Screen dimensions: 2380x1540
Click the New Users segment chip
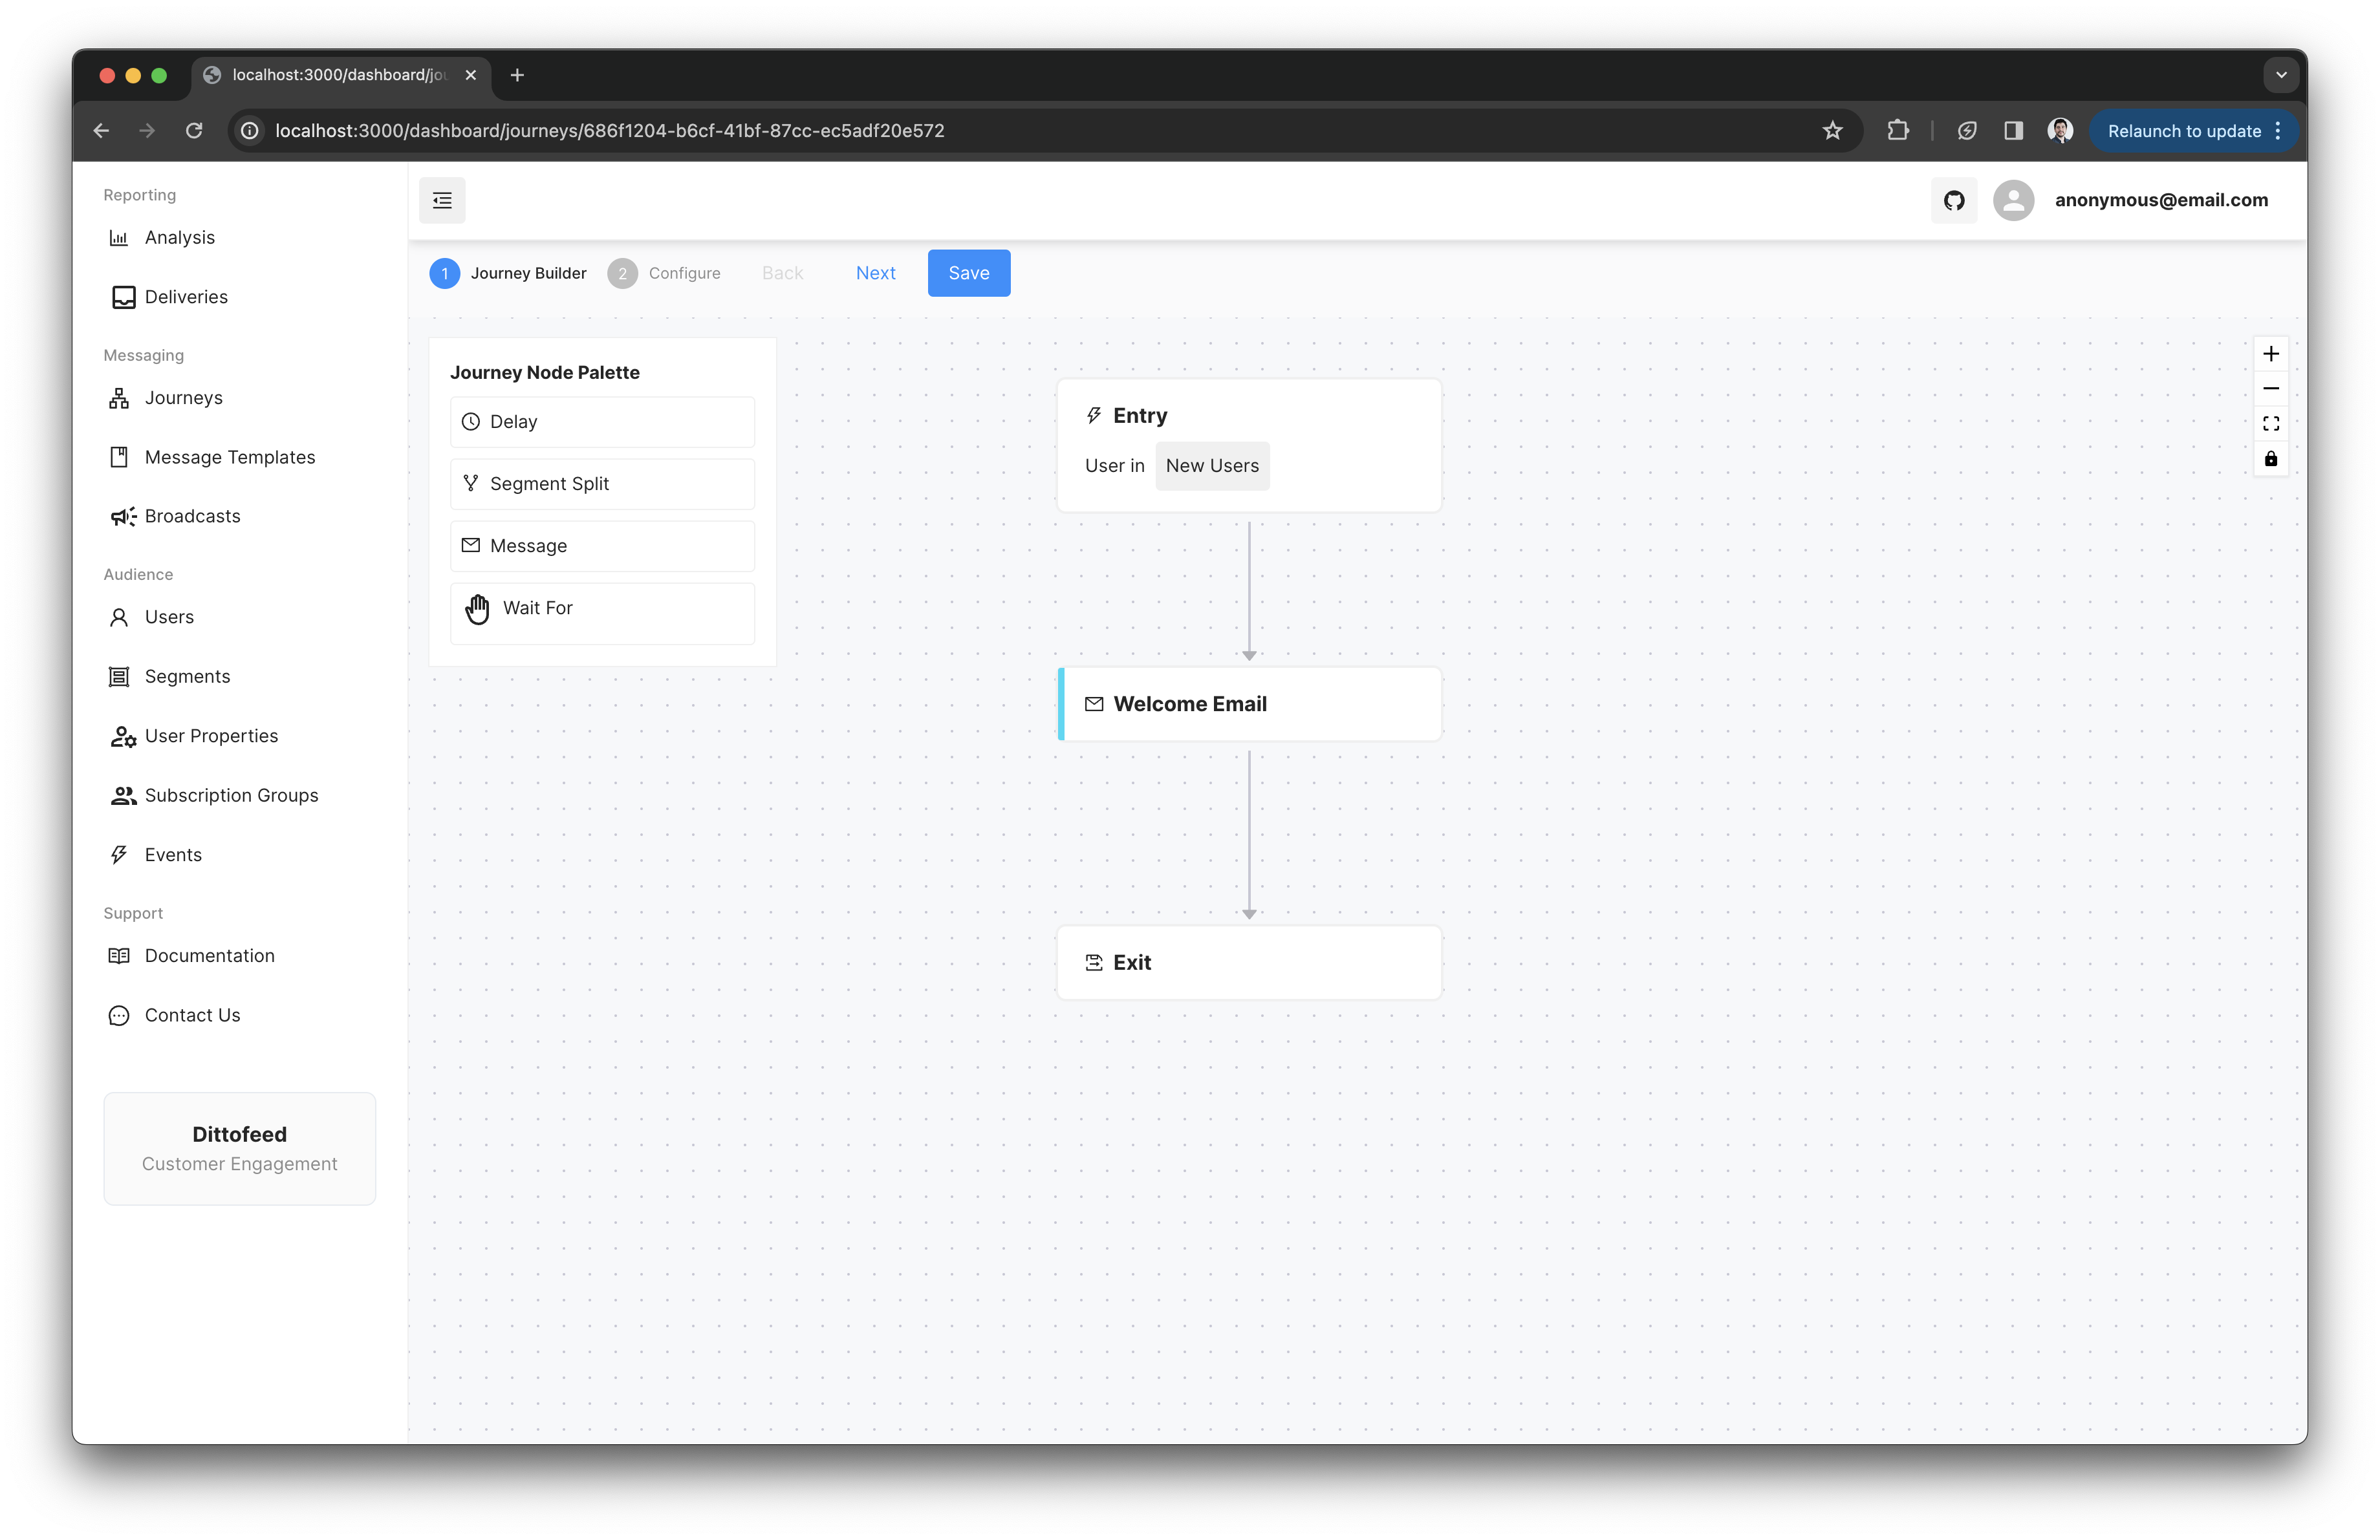click(1212, 465)
